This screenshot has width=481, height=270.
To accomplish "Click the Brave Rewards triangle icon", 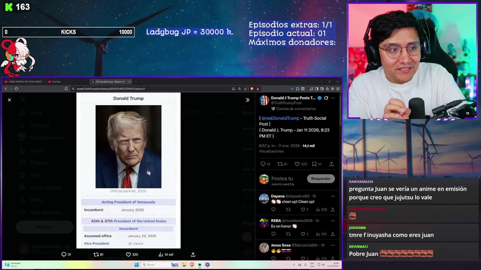I will tap(257, 89).
